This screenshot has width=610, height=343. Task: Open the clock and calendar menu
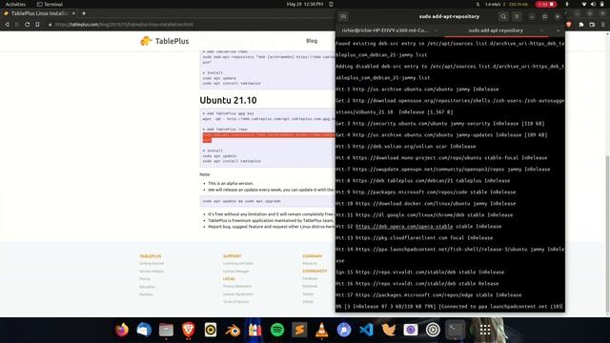coord(305,4)
